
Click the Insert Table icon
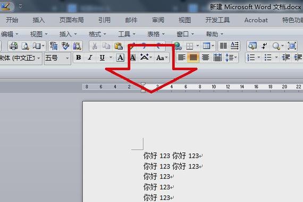click(x=206, y=46)
